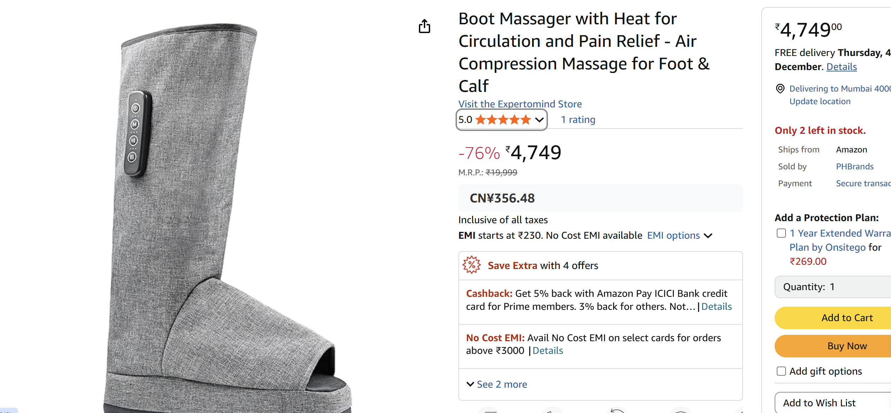891x413 pixels.
Task: Click the share icon above the product title
Action: (425, 26)
